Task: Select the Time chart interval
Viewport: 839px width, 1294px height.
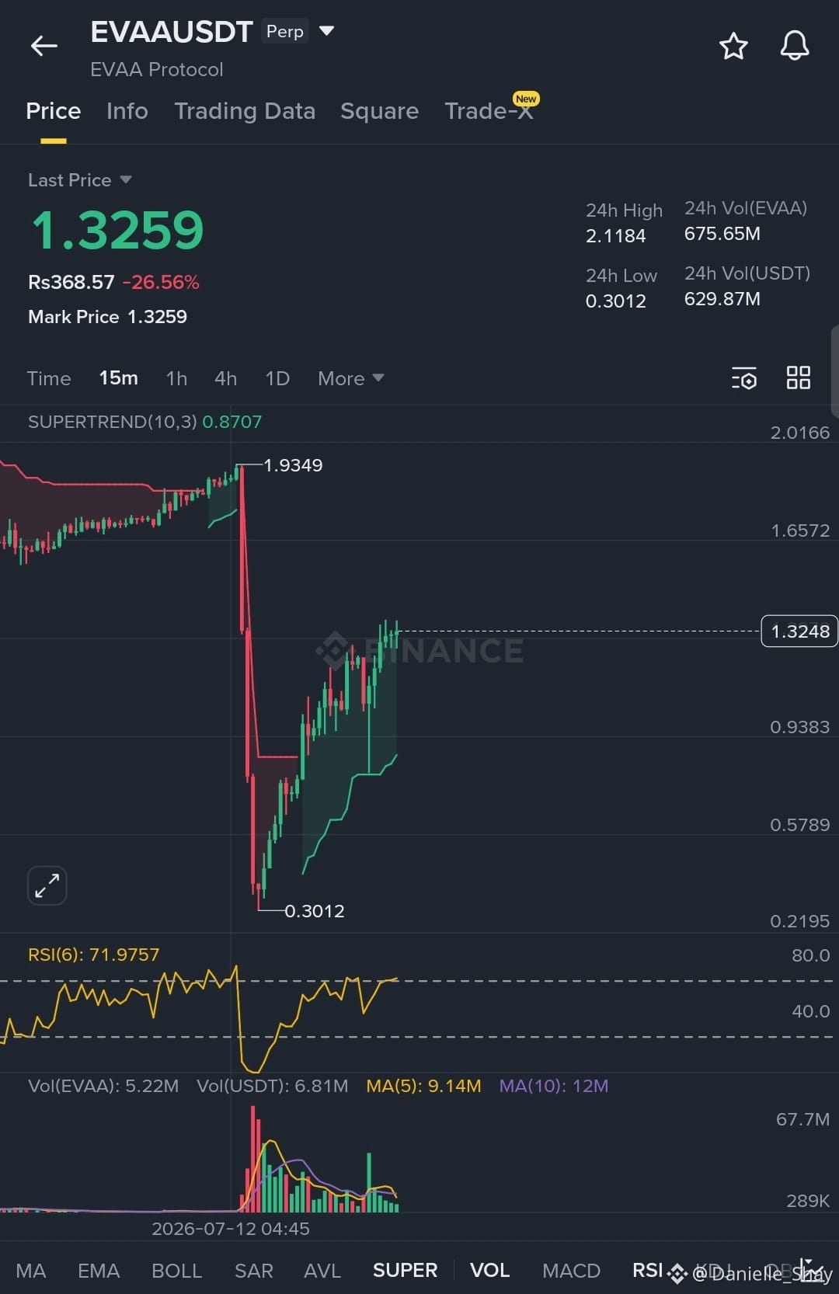Action: tap(49, 378)
